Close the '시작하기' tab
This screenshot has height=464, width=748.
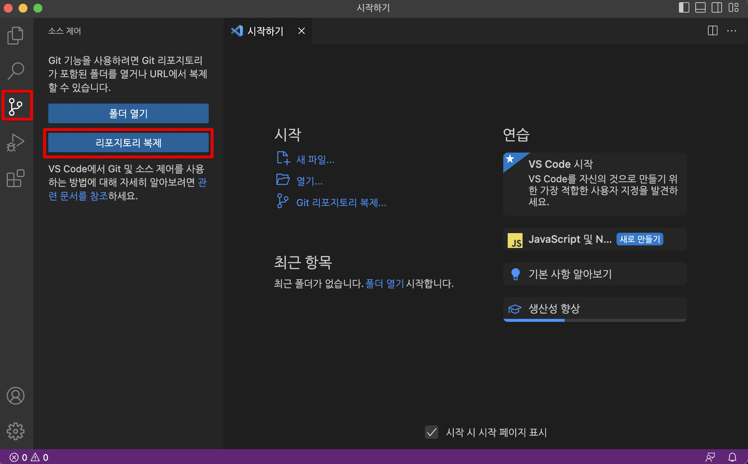302,31
